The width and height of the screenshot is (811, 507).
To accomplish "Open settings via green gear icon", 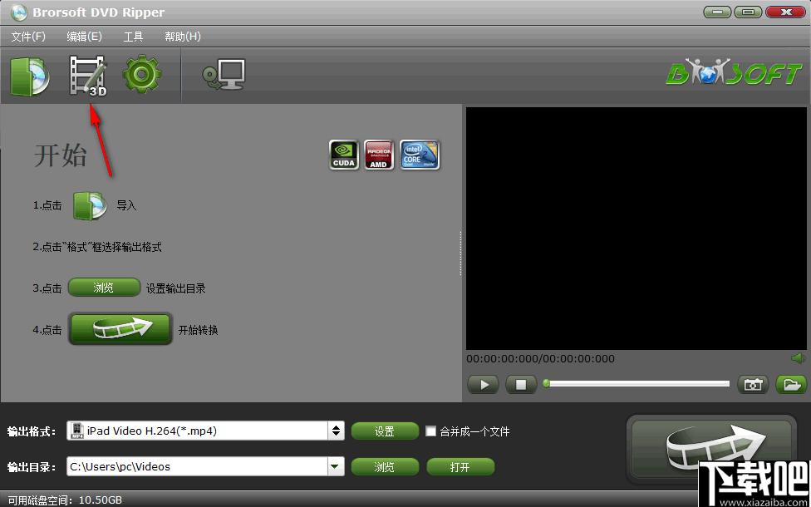I will (142, 76).
